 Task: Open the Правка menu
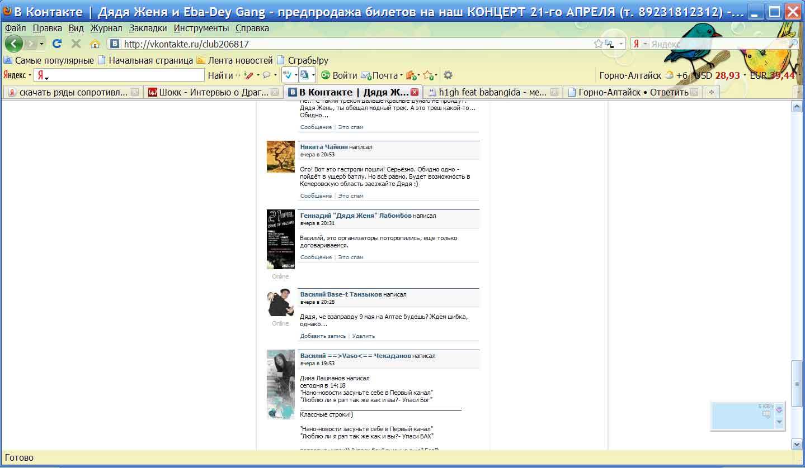(47, 28)
